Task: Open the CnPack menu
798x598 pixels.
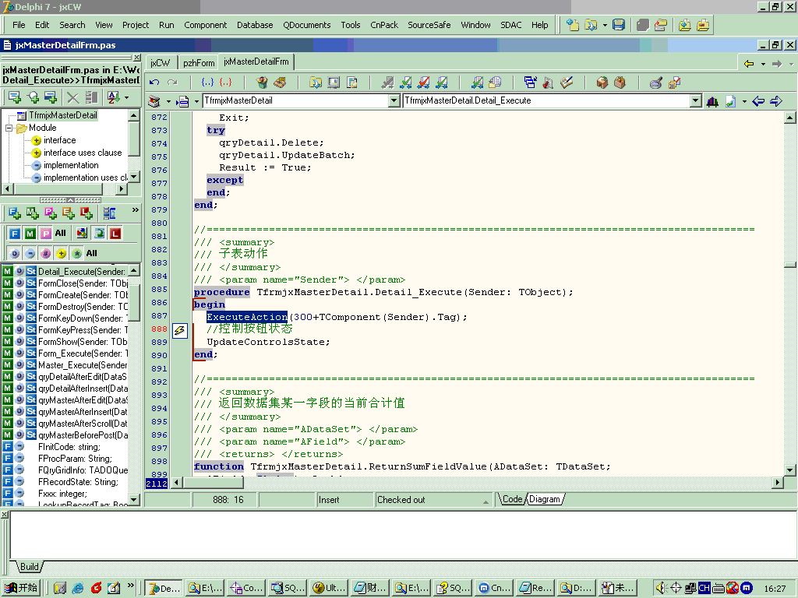Action: pyautogui.click(x=384, y=25)
